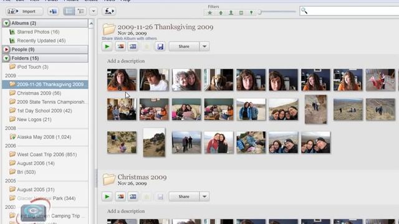This screenshot has height=224, width=399.
Task: Create movie presentation for Christmas 2009
Action: click(x=133, y=197)
